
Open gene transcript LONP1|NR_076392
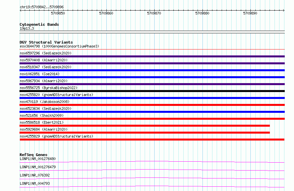35,175
